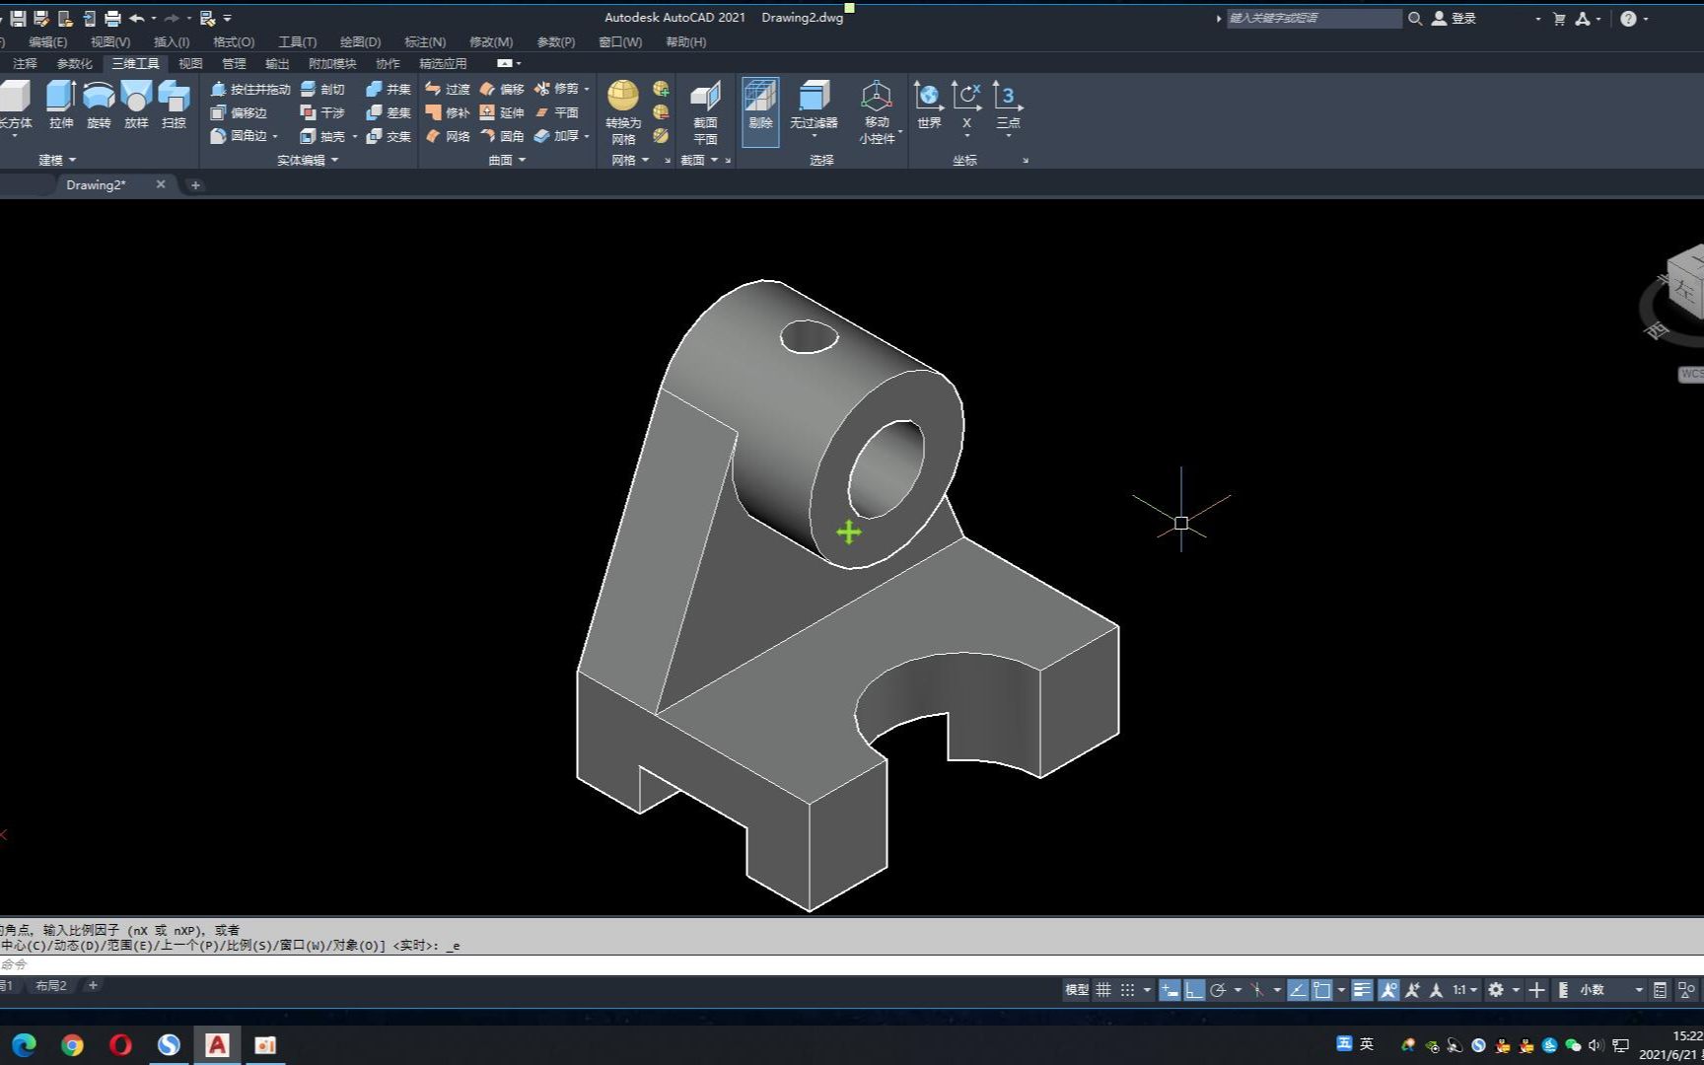Expand the 建模 panel dropdown
The image size is (1704, 1065).
(57, 160)
